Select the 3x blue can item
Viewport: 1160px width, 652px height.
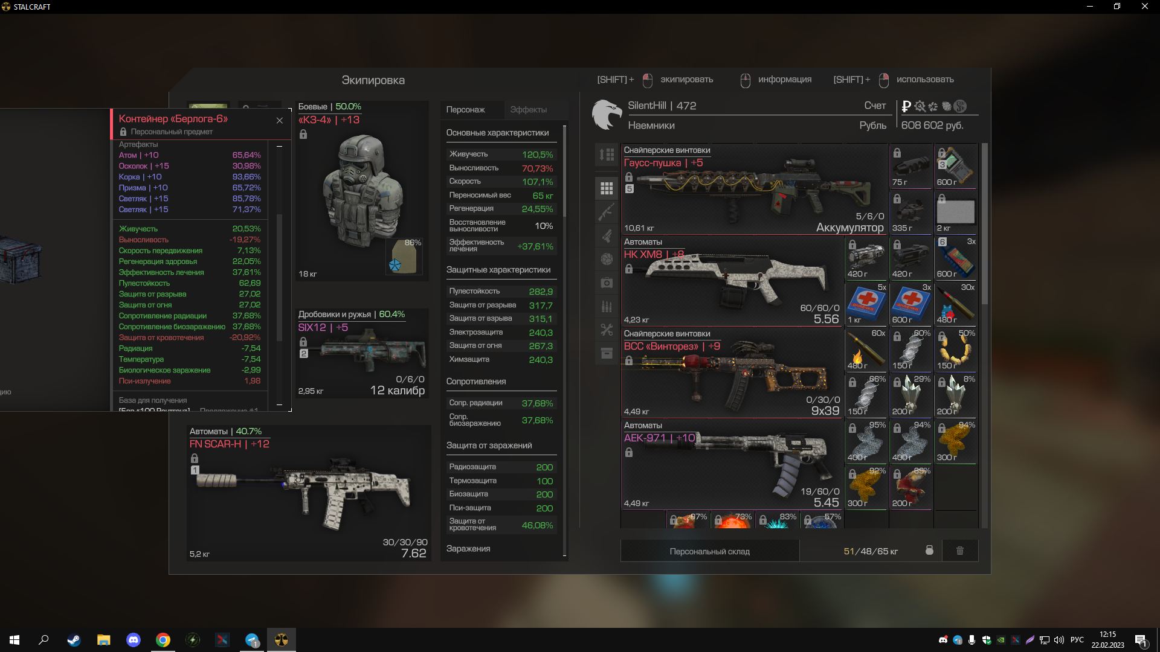(x=956, y=258)
